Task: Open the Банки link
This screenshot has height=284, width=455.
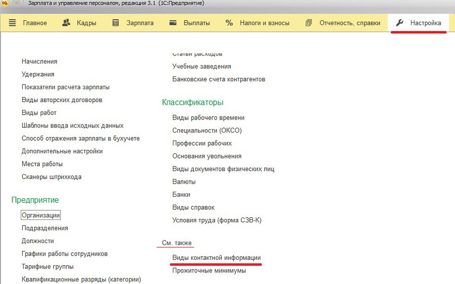Action: click(181, 194)
